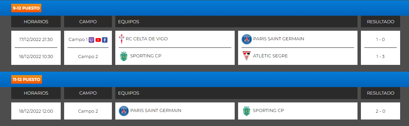Open the YouTube stream icon for Campo 1
Screen dimensions: 409x126
[98, 40]
